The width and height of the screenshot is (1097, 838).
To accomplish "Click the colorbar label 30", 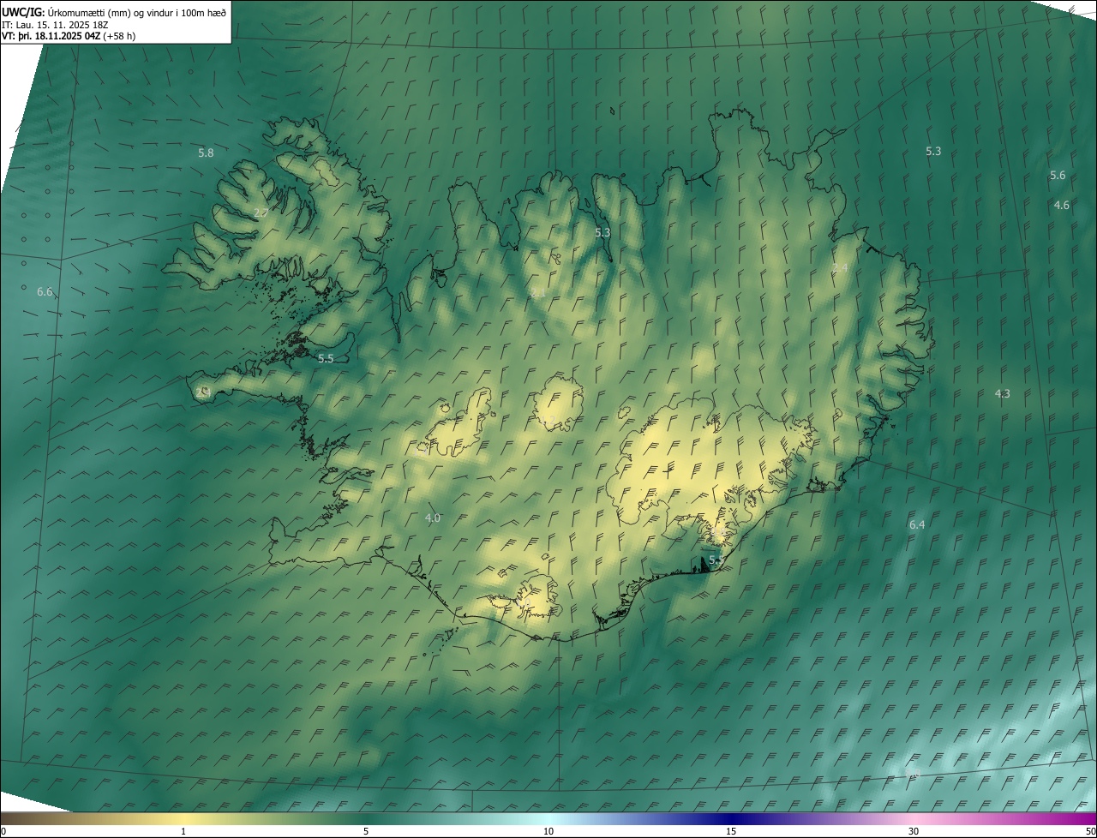I will tap(914, 831).
